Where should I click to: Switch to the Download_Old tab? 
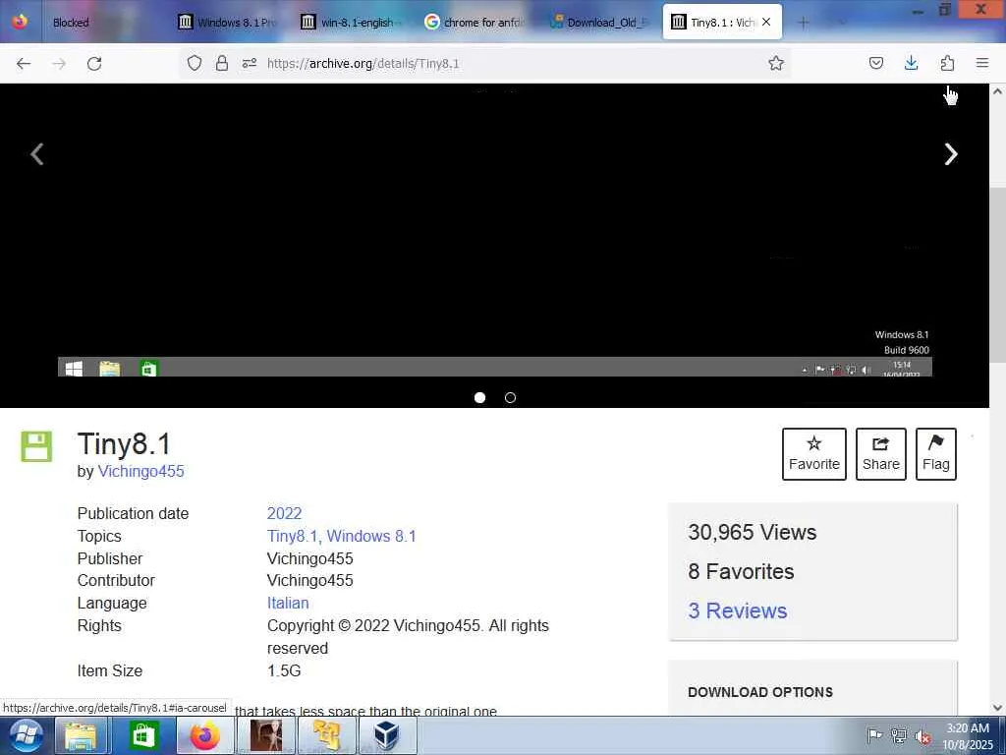pyautogui.click(x=600, y=23)
